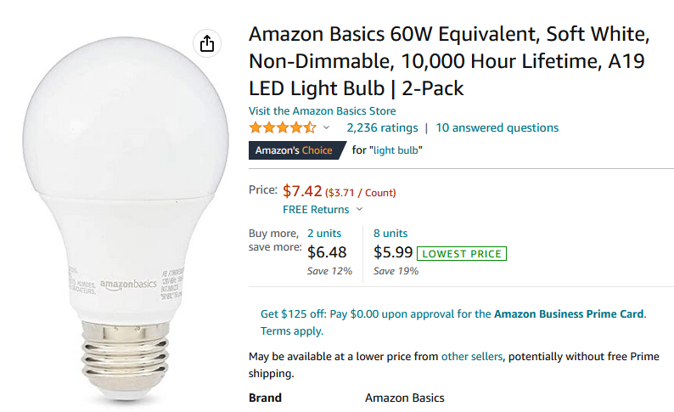Click the $7.42 price
674x412 pixels.
click(301, 191)
